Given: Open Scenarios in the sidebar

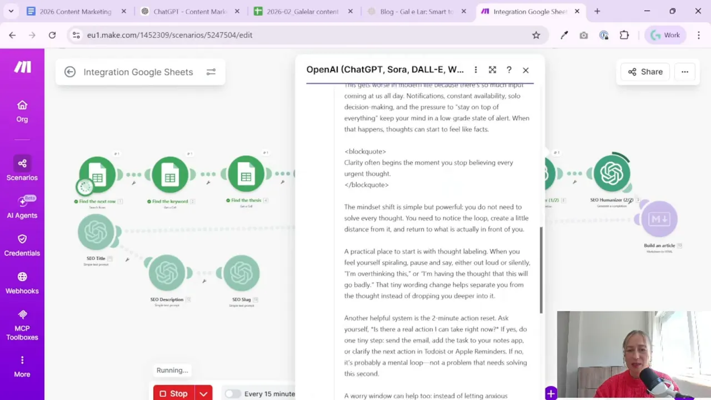Looking at the screenshot, I should point(22,169).
